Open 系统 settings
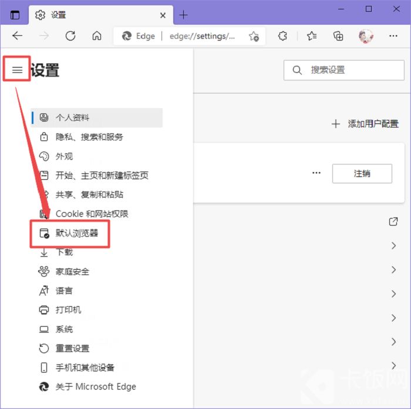 [x=56, y=329]
